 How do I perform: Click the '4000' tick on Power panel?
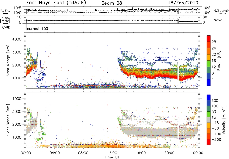(x=17, y=39)
